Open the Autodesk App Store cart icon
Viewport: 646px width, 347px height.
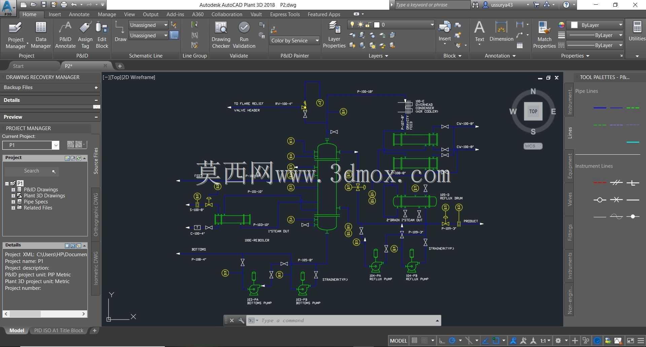point(537,5)
